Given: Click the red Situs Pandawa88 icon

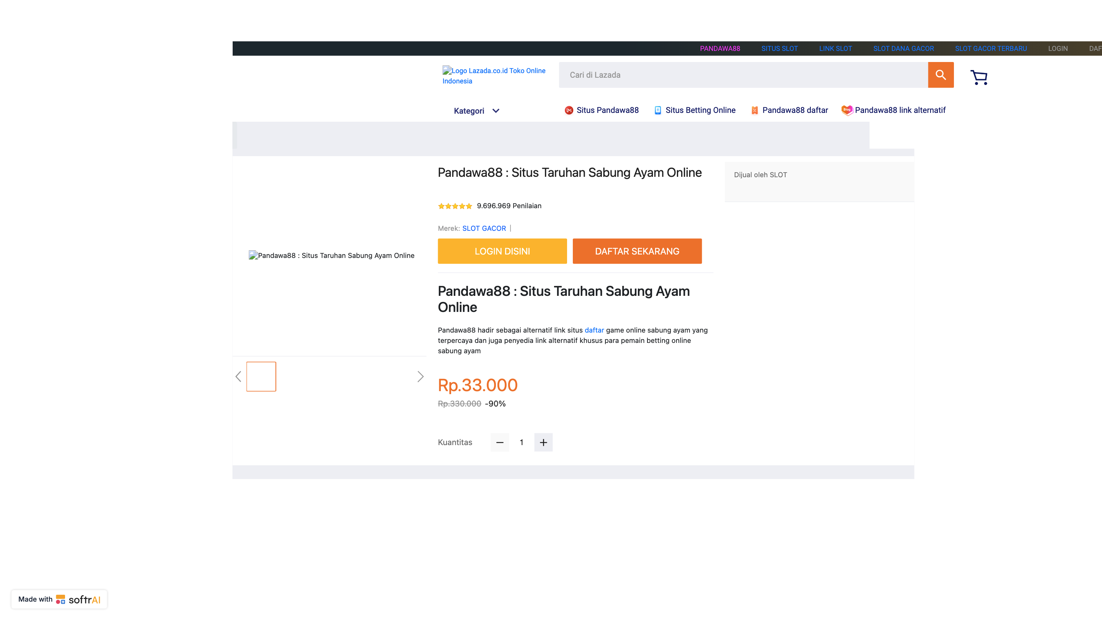Looking at the screenshot, I should point(569,110).
